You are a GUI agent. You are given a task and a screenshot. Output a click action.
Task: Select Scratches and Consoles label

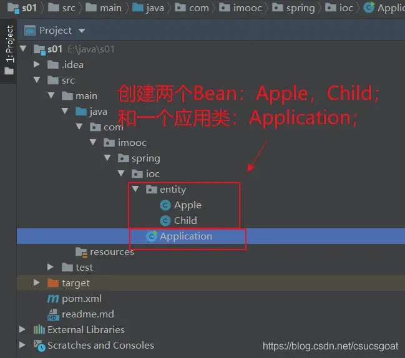pos(100,345)
